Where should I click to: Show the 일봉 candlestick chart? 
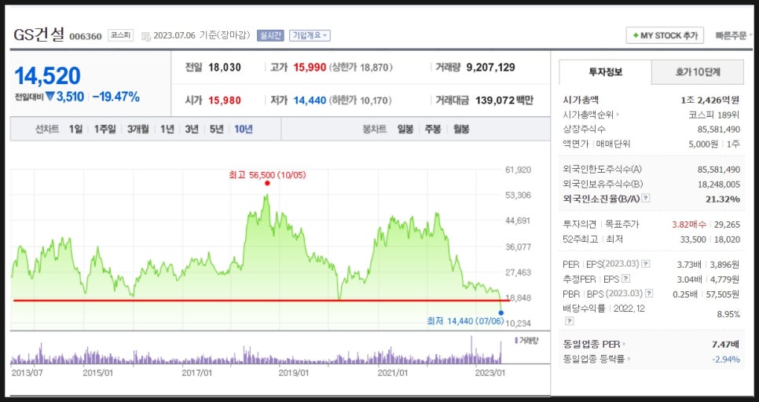405,130
